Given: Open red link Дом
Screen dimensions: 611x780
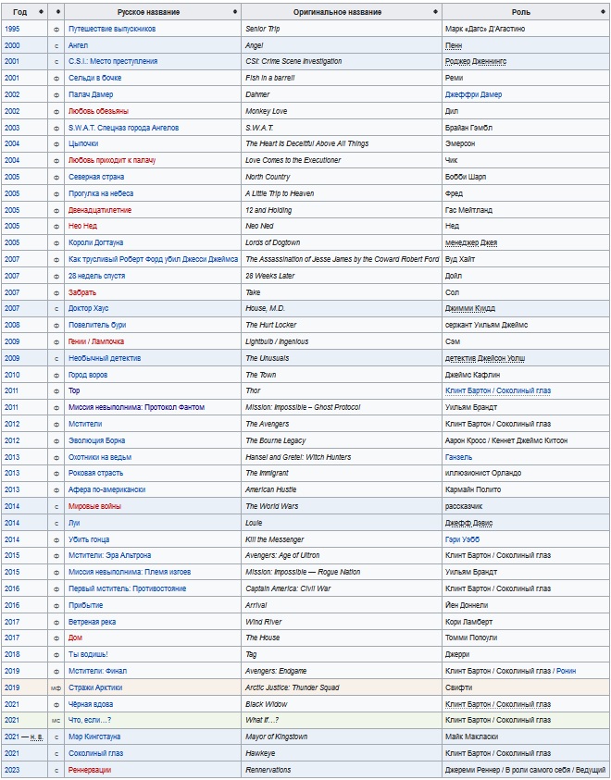Looking at the screenshot, I should coord(75,638).
